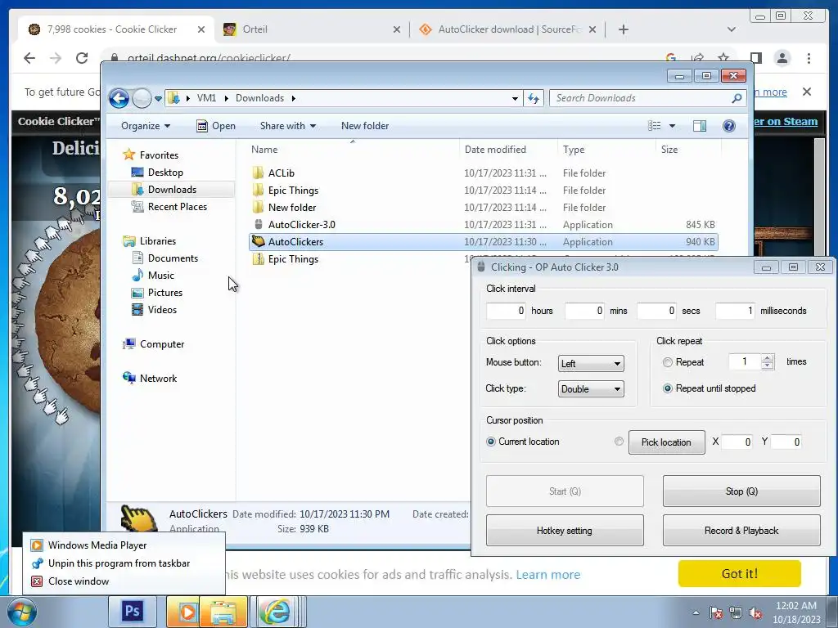Toggle Chrome side panel icon

(x=755, y=58)
